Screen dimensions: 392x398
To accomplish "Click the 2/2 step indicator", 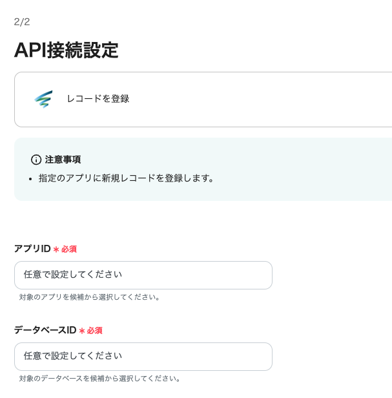I will click(x=22, y=22).
